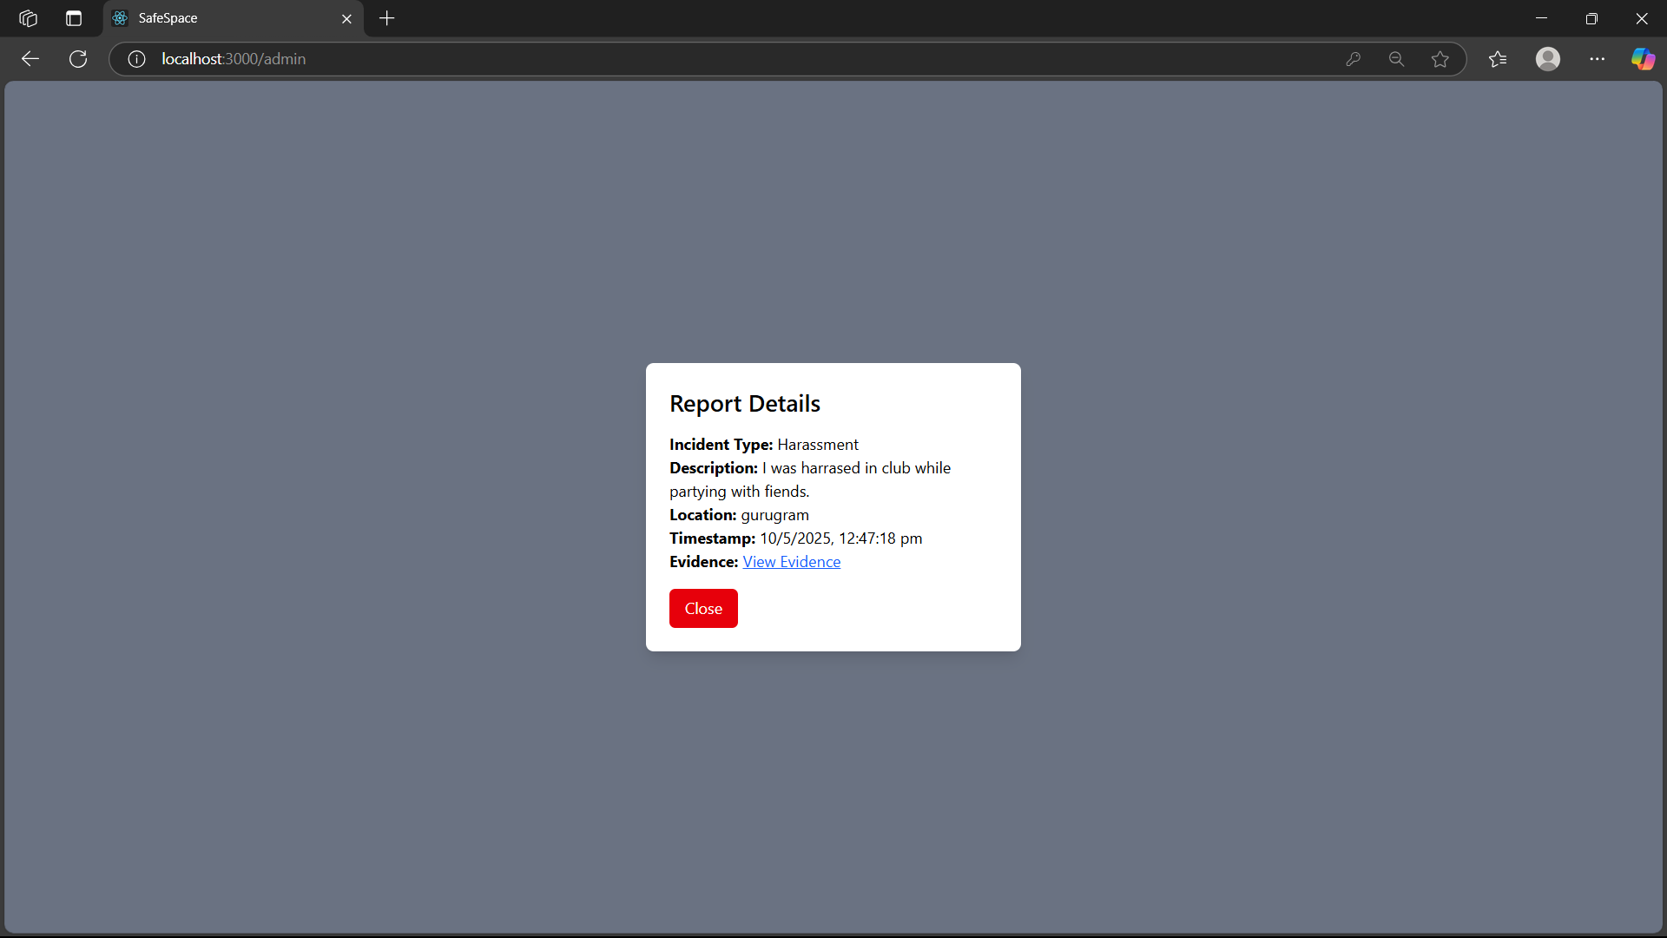
Task: Click the zoom magnifier icon in address bar
Action: [1396, 59]
